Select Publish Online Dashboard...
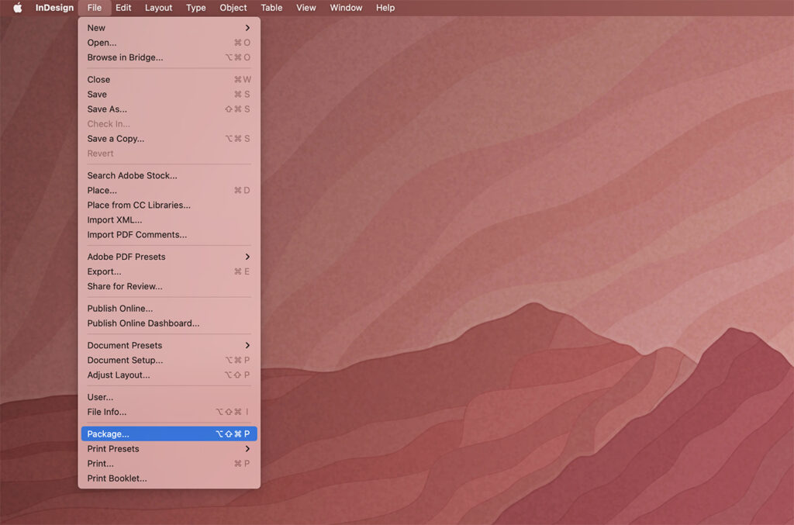Image resolution: width=794 pixels, height=525 pixels. pyautogui.click(x=143, y=323)
